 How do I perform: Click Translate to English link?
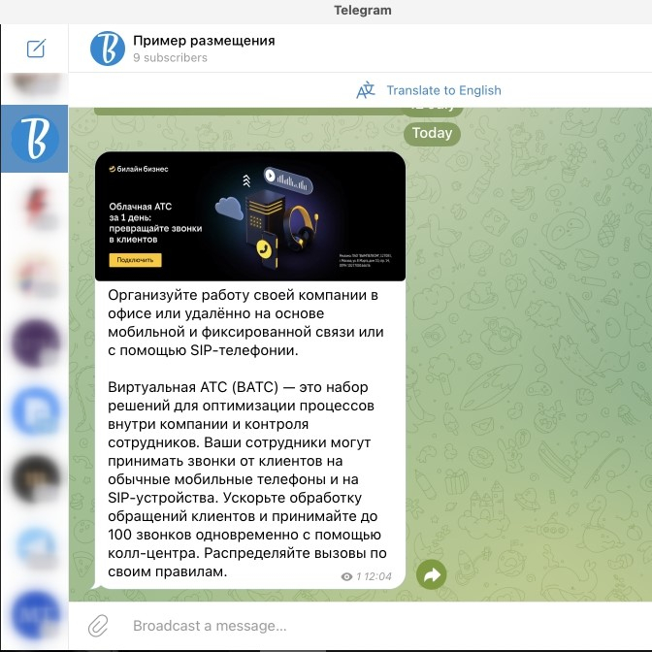443,90
